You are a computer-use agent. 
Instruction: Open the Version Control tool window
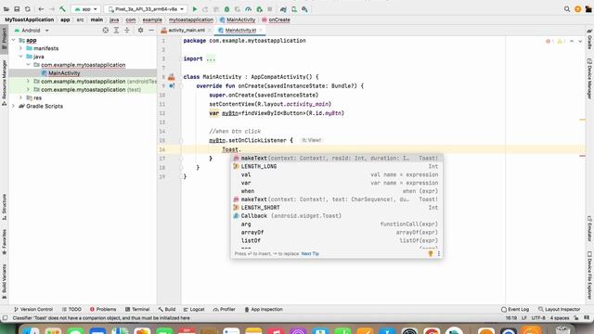coord(33,309)
